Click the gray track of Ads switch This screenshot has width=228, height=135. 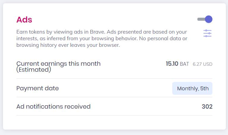click(201, 19)
